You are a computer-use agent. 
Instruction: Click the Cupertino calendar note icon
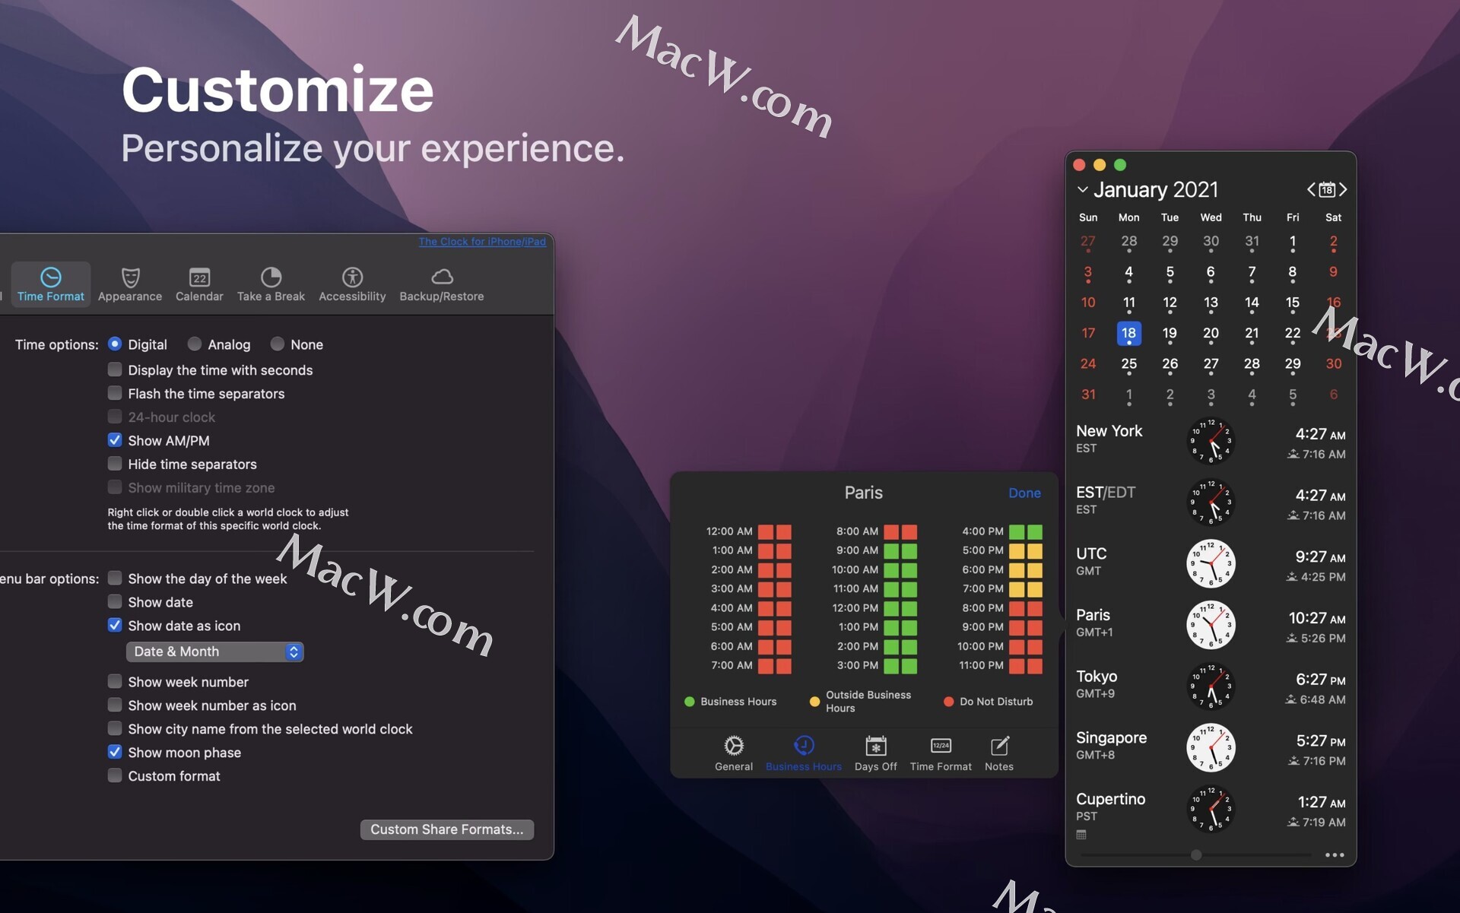click(x=1081, y=835)
